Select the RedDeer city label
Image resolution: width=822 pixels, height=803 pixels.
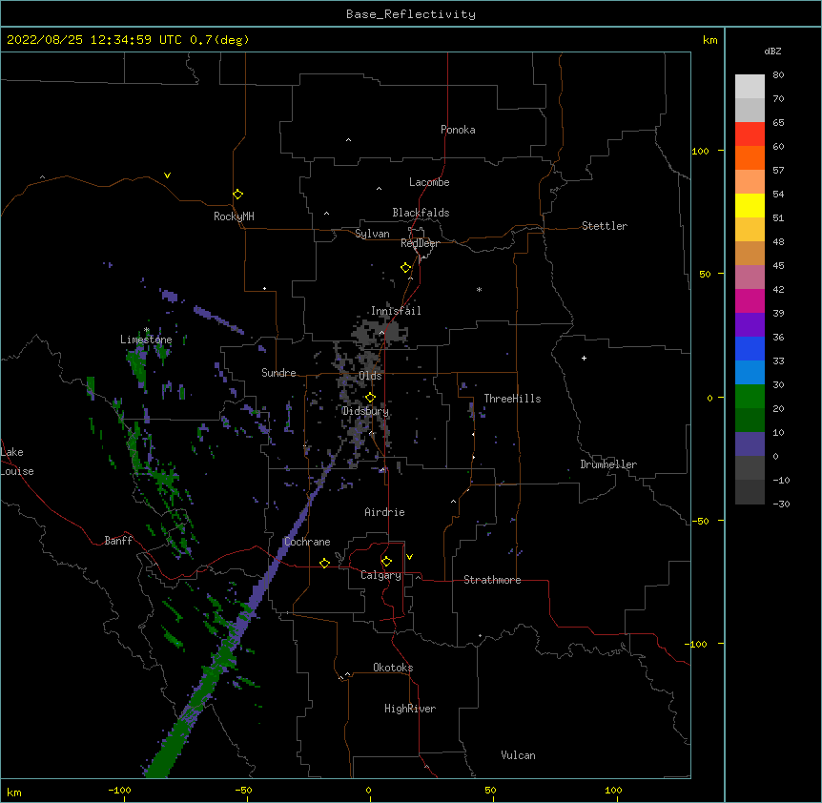pyautogui.click(x=420, y=243)
